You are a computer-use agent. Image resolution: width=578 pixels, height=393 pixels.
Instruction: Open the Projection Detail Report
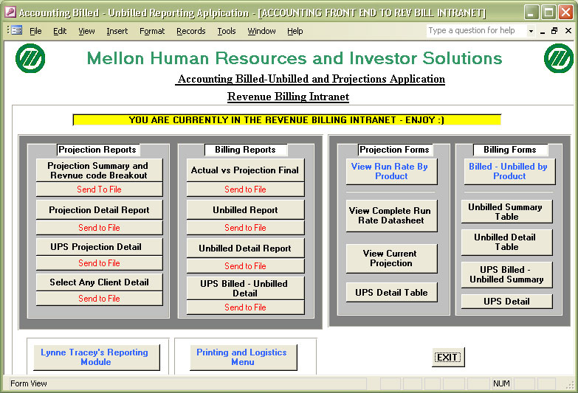[x=99, y=210]
